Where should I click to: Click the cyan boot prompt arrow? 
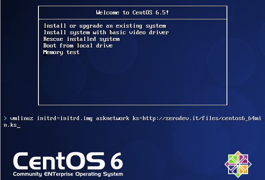5,118
